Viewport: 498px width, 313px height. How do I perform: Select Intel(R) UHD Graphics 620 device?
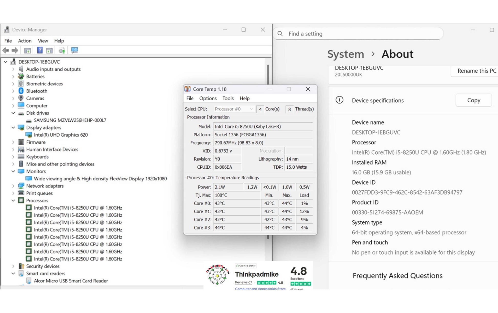(x=61, y=135)
